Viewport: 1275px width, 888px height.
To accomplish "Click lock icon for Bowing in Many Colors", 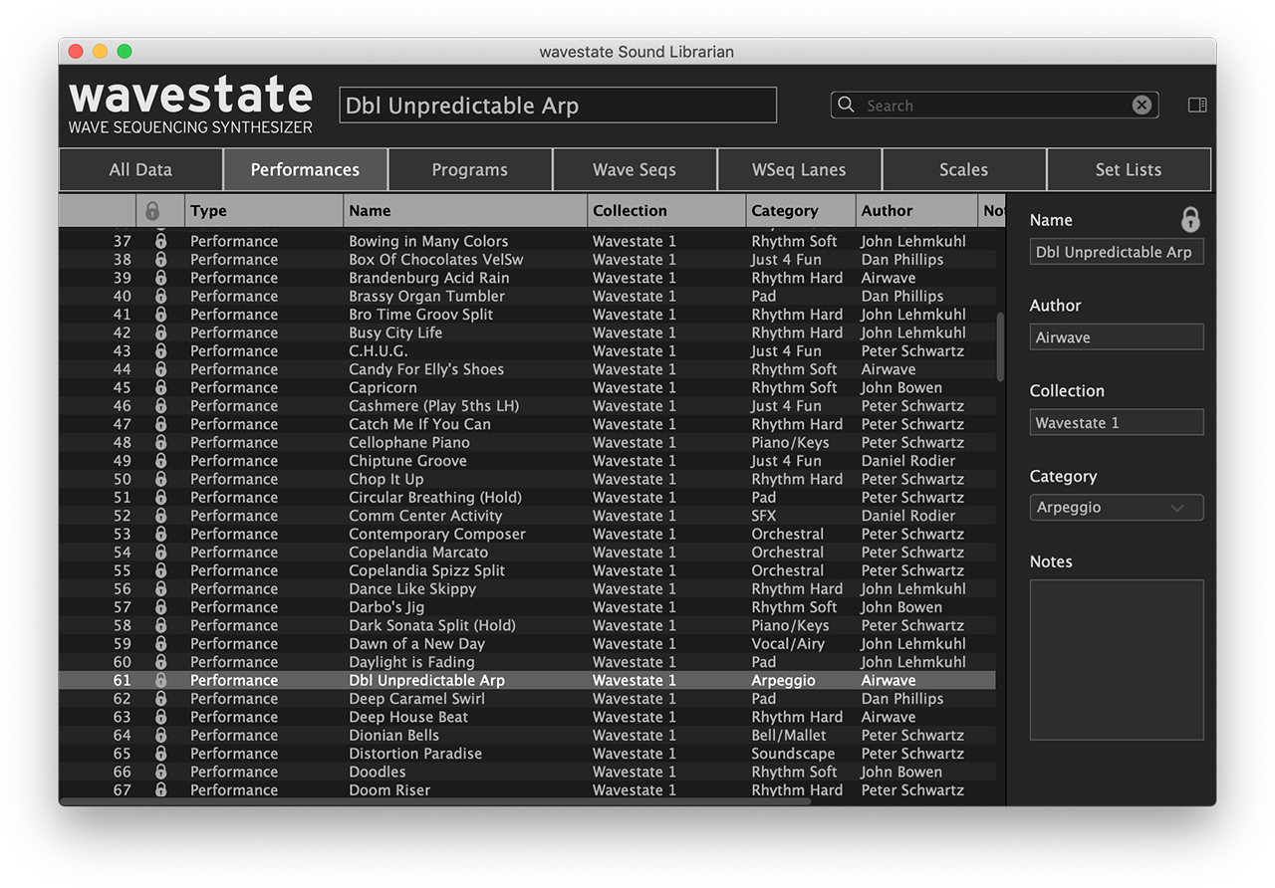I will coord(160,241).
